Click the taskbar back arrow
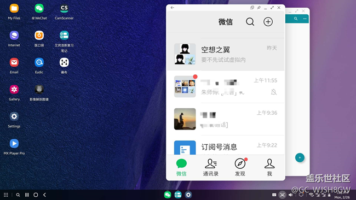Viewport: 356px width, 200px height. [x=44, y=195]
